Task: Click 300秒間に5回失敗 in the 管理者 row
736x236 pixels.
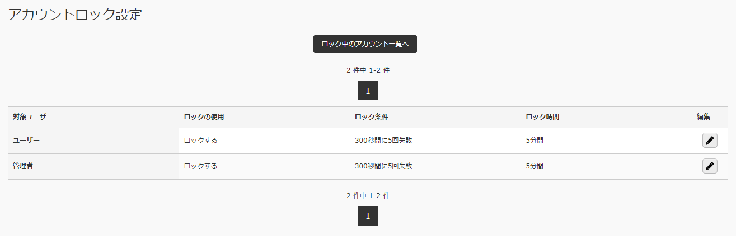Action: click(384, 166)
